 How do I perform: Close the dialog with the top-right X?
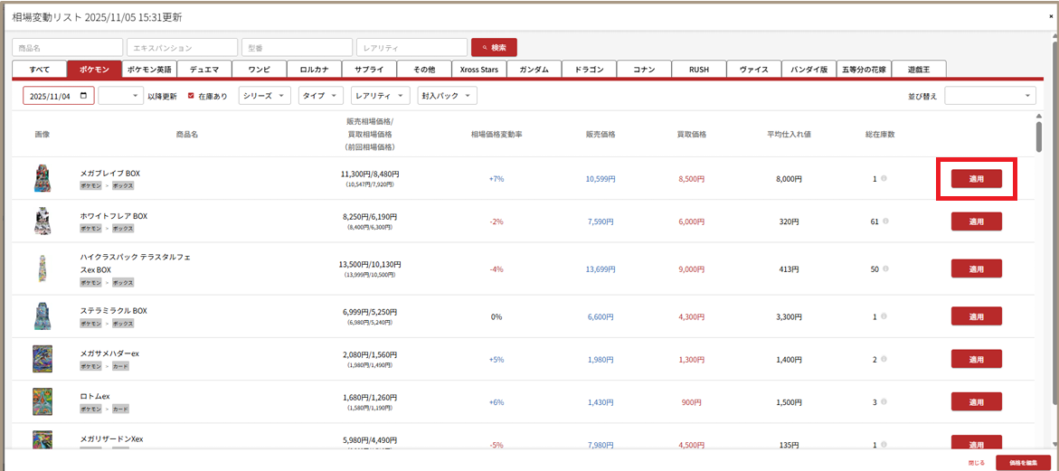[x=1050, y=16]
